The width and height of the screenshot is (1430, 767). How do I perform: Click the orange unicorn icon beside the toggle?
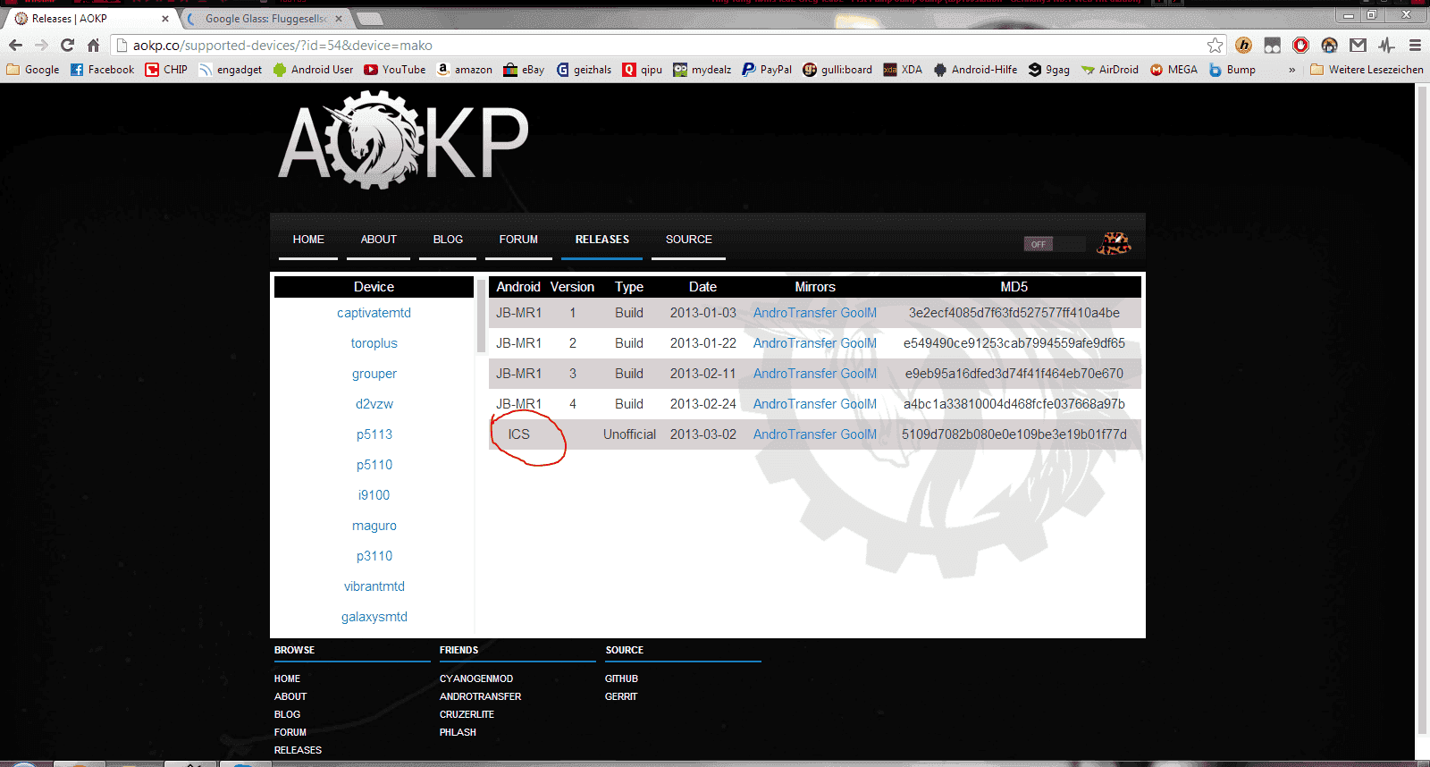click(1114, 242)
